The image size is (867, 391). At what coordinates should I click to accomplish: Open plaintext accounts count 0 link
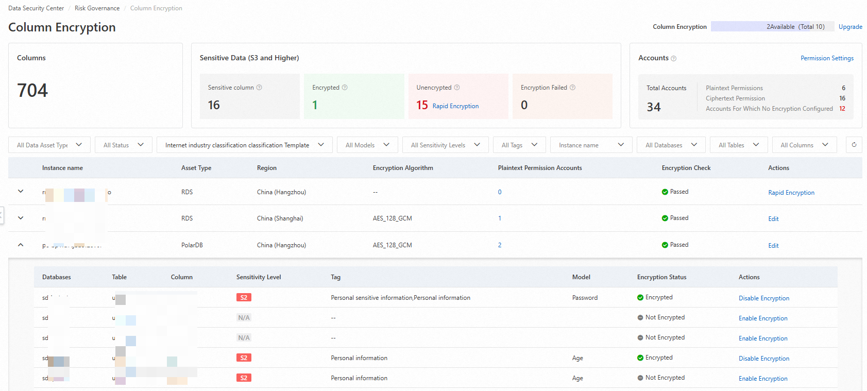[x=500, y=192]
